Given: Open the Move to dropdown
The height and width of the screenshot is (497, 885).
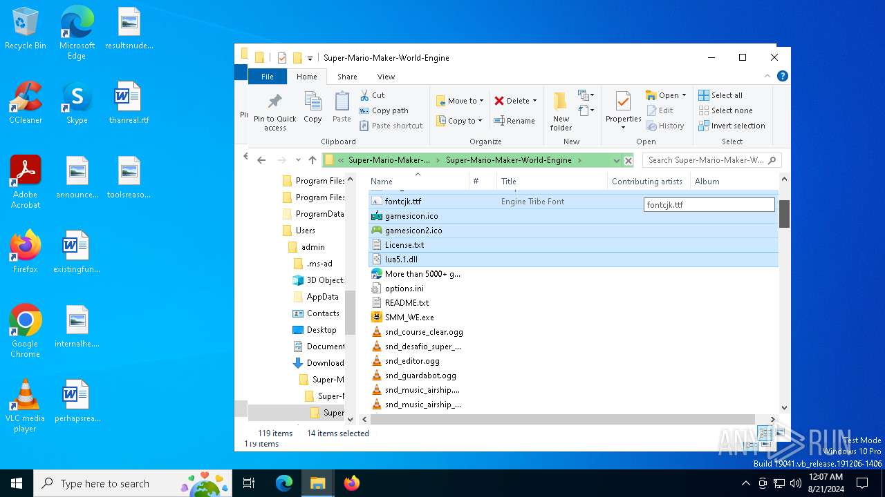Looking at the screenshot, I should pyautogui.click(x=460, y=101).
